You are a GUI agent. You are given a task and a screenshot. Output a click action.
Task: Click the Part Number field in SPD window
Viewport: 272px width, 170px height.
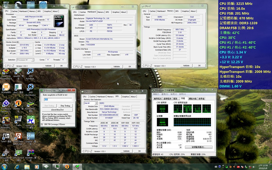point(109,115)
